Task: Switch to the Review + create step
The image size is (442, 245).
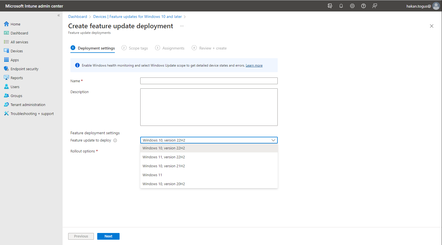Action: click(209, 48)
